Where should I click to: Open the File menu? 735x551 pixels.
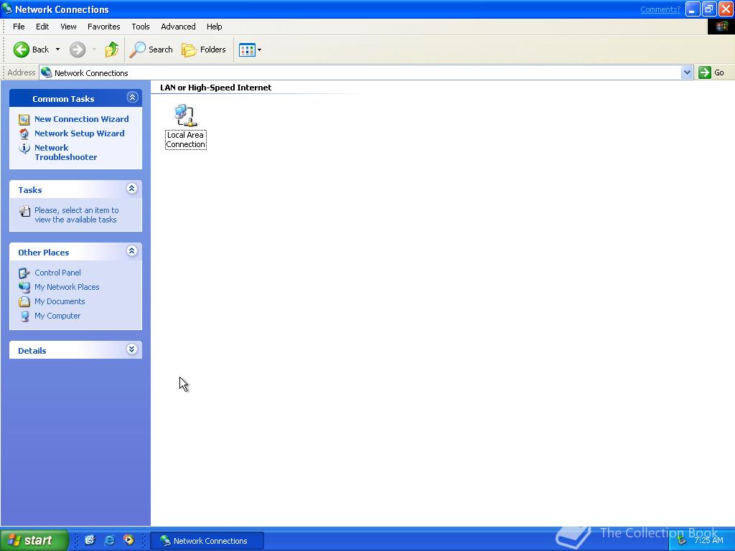coord(19,27)
